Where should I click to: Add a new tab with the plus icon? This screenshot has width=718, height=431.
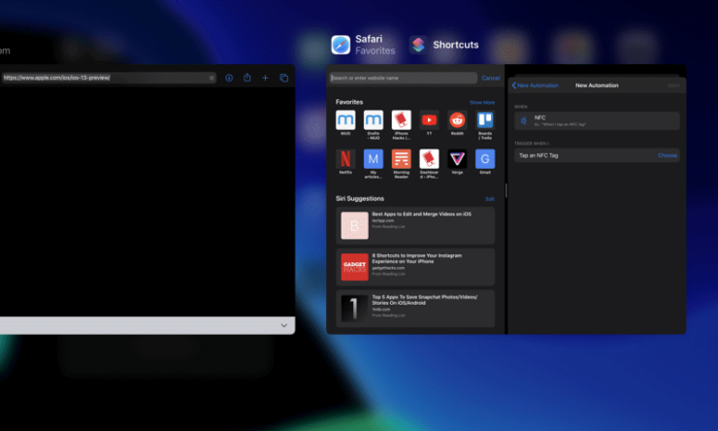coord(265,78)
